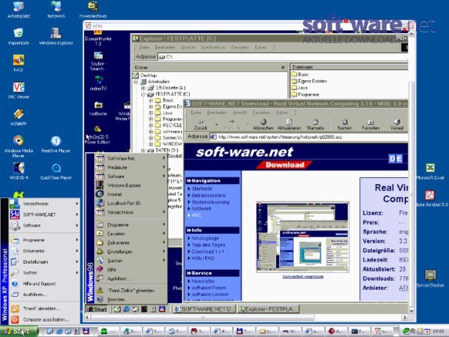Launch PowerArchiver from the desktop
Screen dimensions: 449x337
[x=93, y=9]
